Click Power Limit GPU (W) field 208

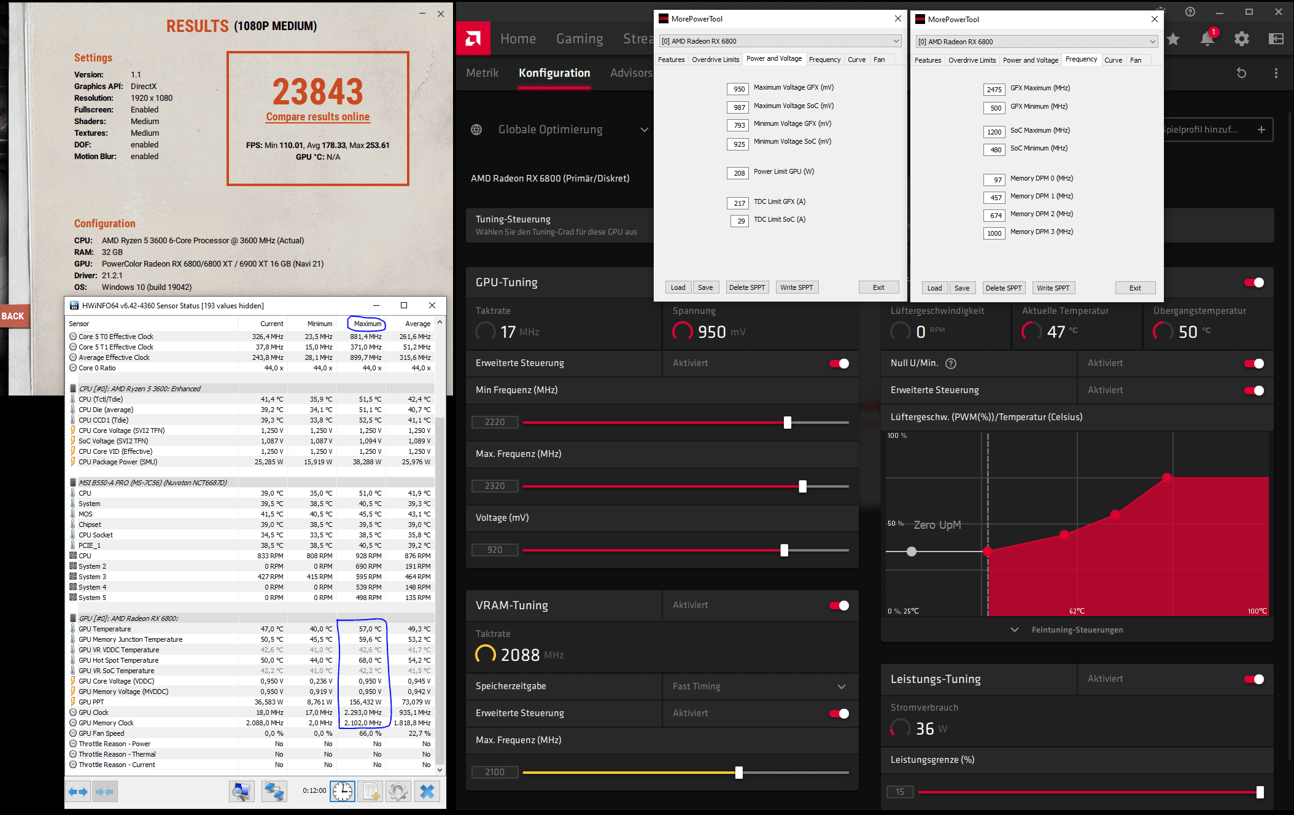coord(738,173)
